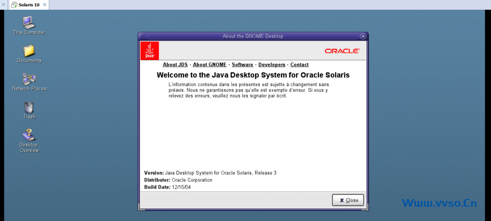Screen dimensions: 491x221
Task: Switch to the Solaris 10 VM tab
Action: click(29, 5)
